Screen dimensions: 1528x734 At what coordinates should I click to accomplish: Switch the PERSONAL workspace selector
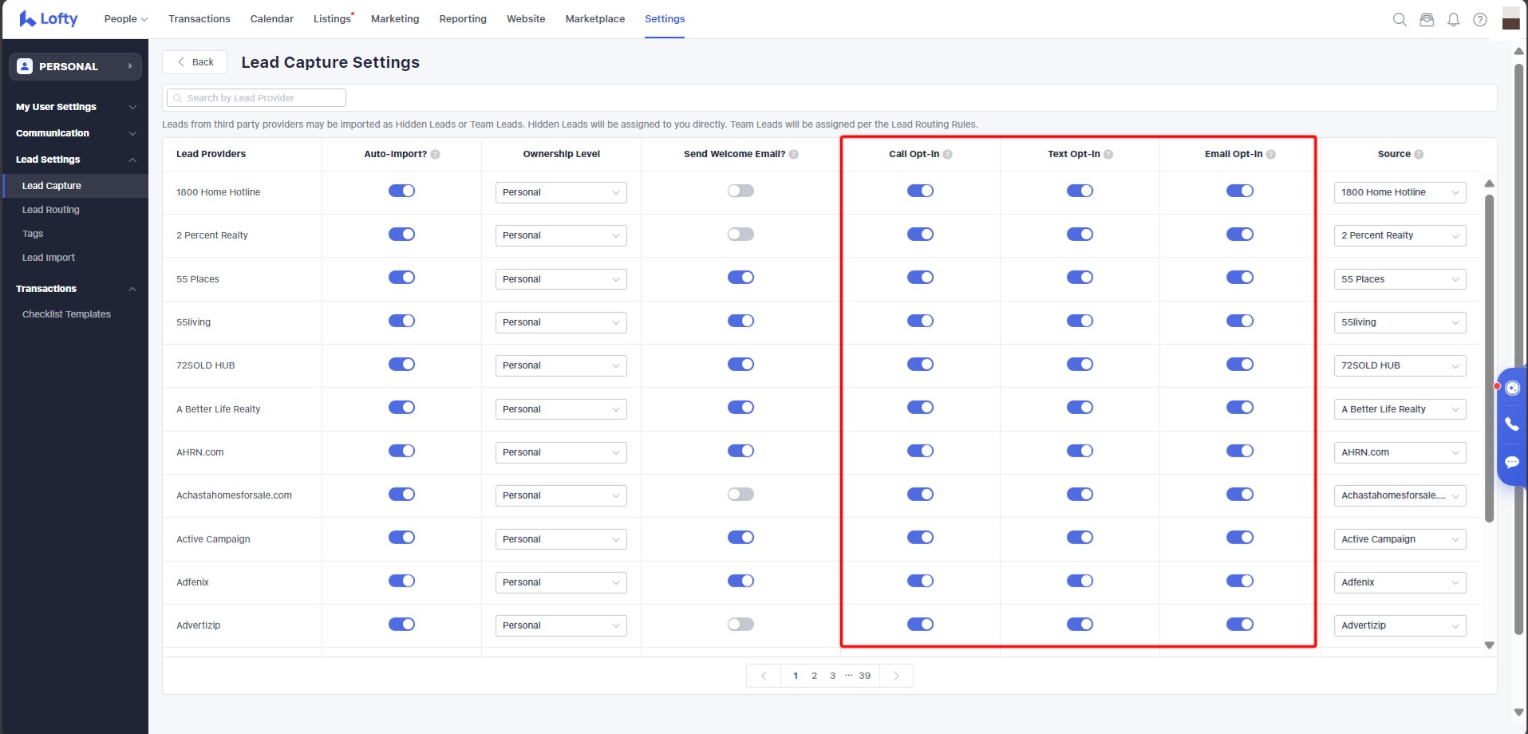tap(75, 66)
